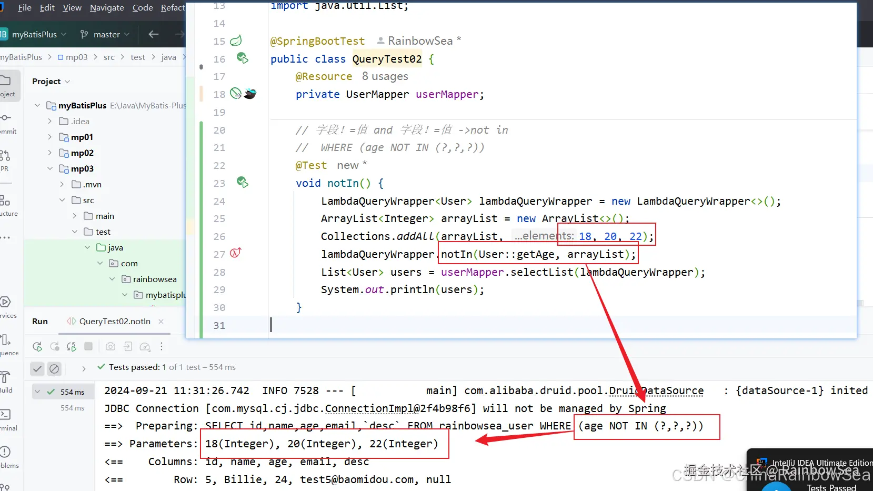Expand the test tree chevron beside filters
873x491 pixels.
click(x=84, y=369)
